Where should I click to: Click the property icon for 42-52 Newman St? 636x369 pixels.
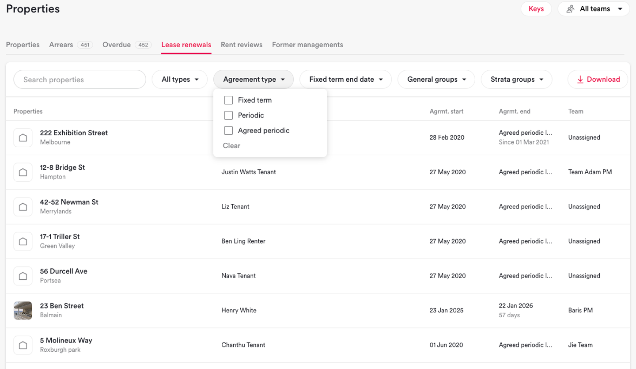coord(23,206)
